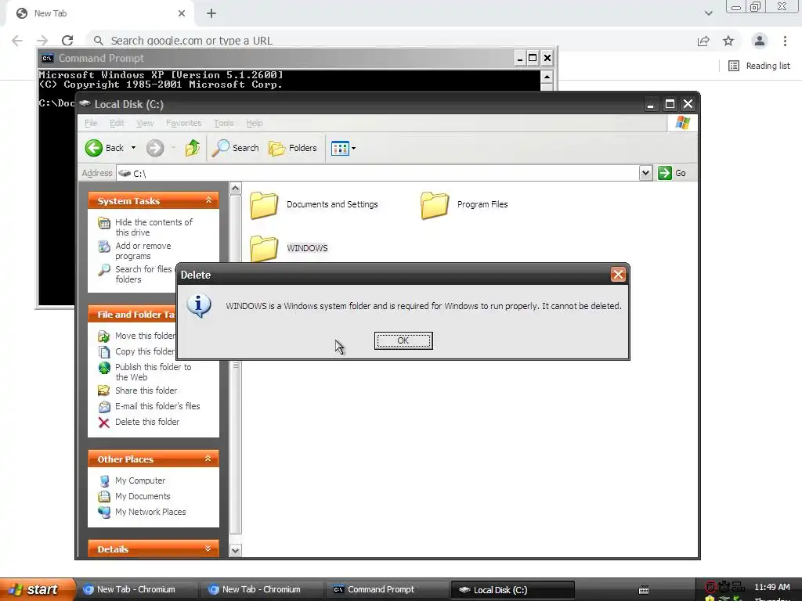Viewport: 802px width, 601px height.
Task: Click Command Prompt scrollbar up arrow
Action: tap(547, 77)
